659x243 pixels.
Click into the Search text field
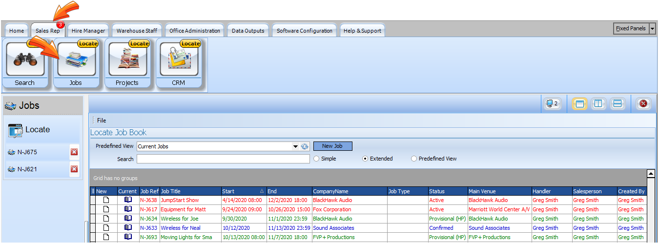pyautogui.click(x=223, y=159)
